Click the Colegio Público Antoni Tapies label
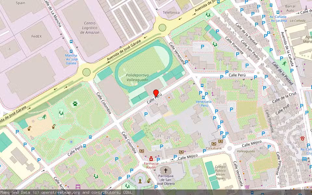 pyautogui.click(x=220, y=173)
